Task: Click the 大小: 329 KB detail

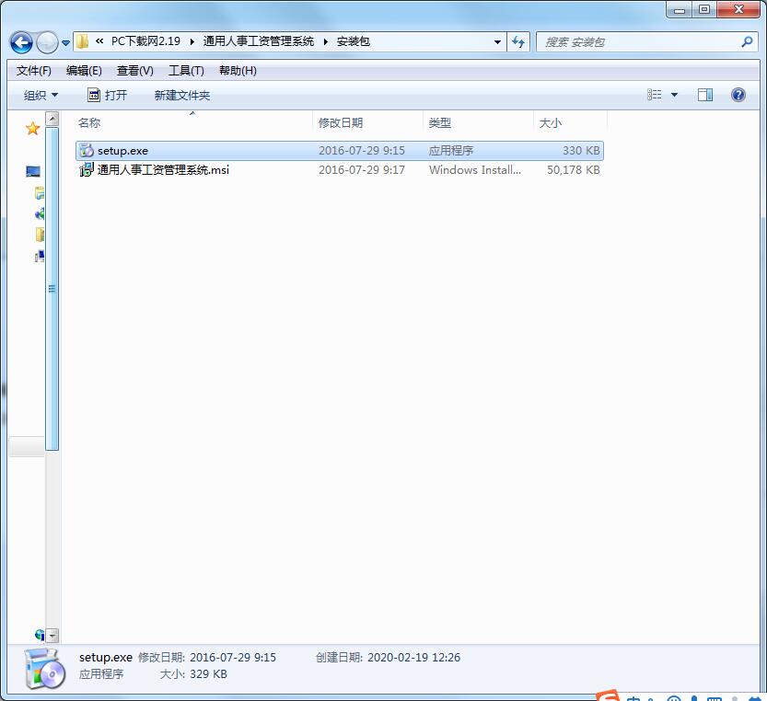Action: click(193, 674)
